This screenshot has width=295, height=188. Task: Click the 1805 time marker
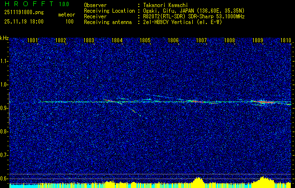coord(145,40)
